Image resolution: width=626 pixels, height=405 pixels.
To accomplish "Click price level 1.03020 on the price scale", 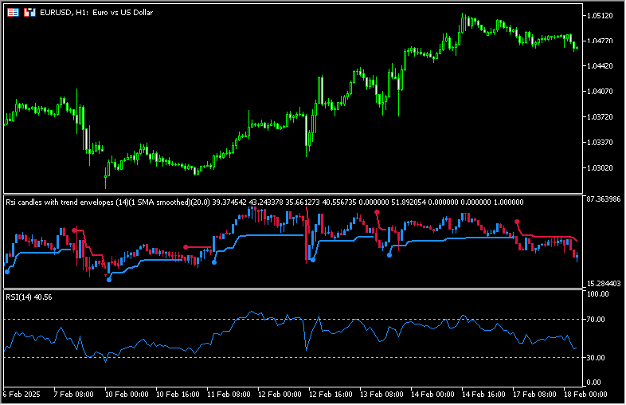I will [x=600, y=168].
